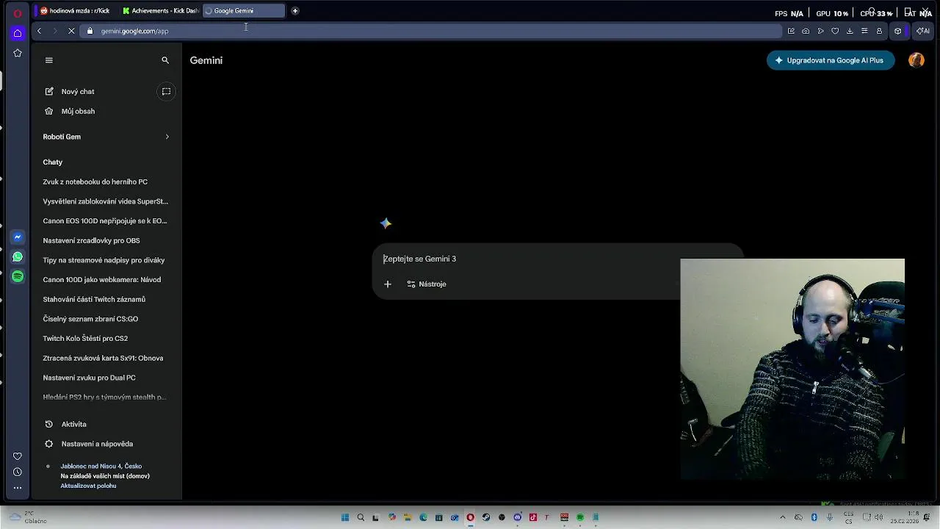The height and width of the screenshot is (529, 940).
Task: Start temporary chat dashed-square icon
Action: 166,91
